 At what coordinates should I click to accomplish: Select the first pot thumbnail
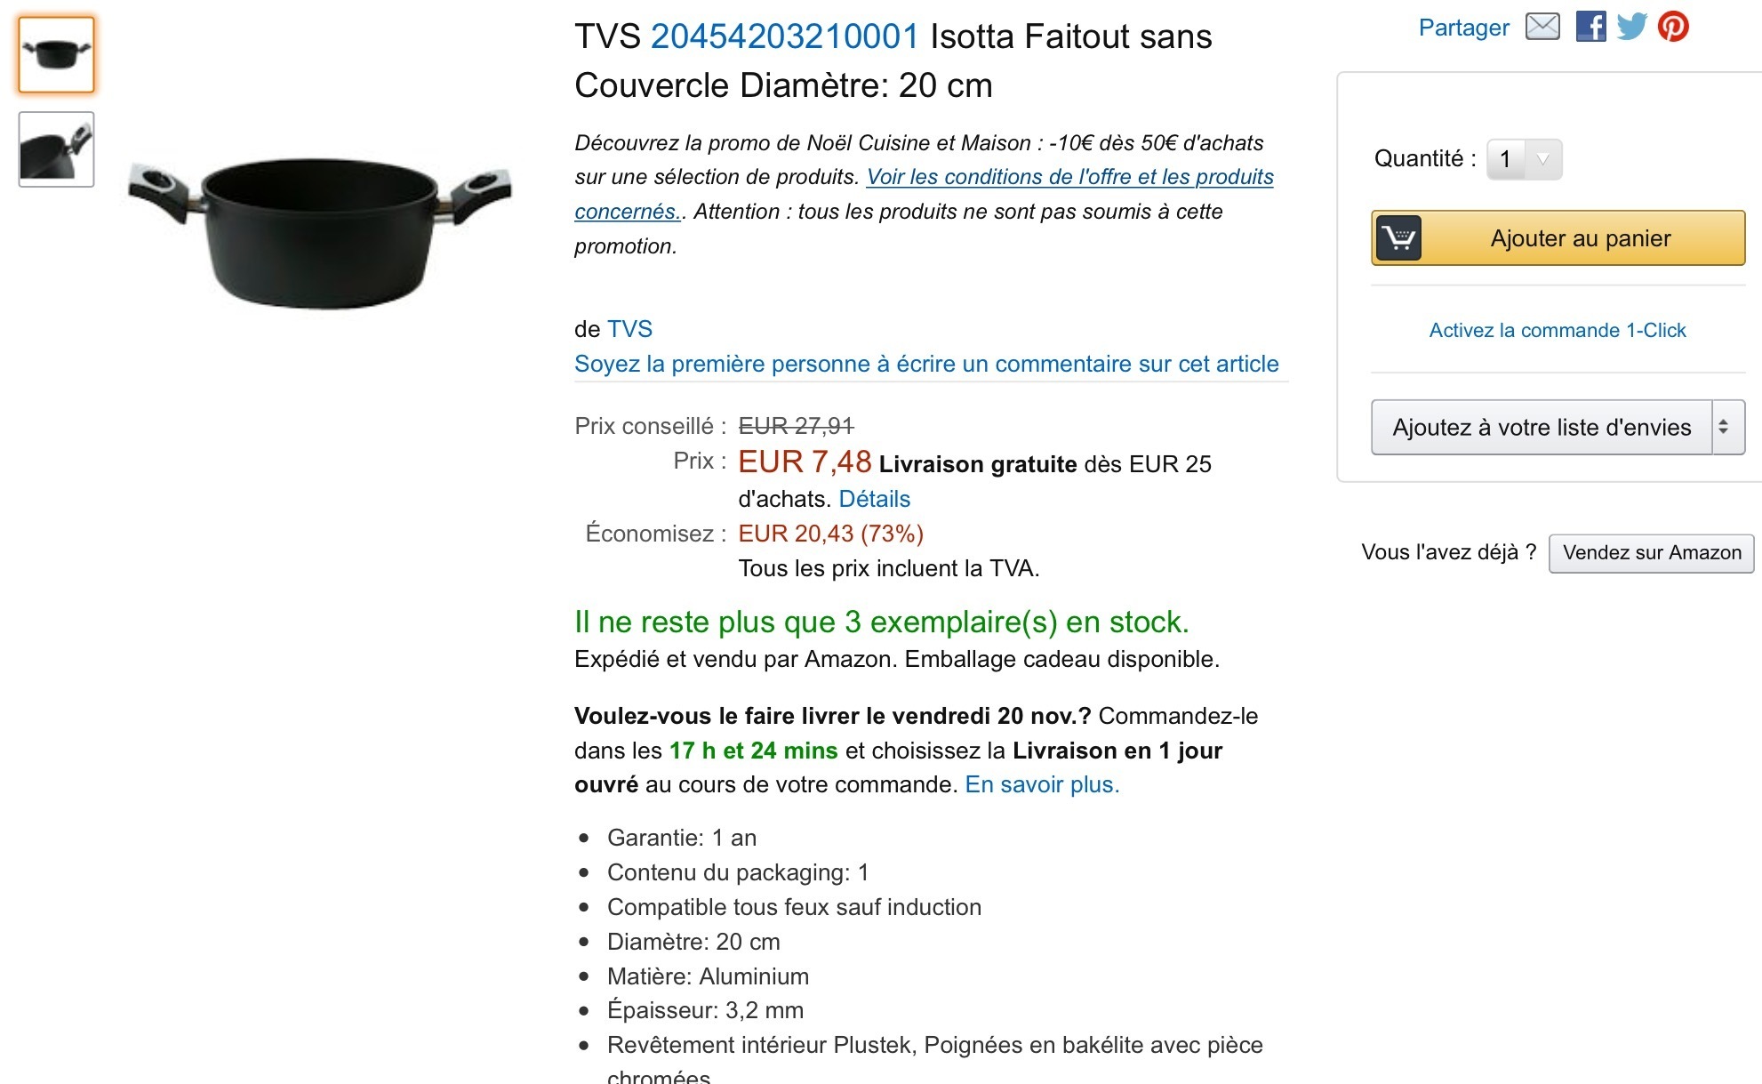click(x=56, y=54)
